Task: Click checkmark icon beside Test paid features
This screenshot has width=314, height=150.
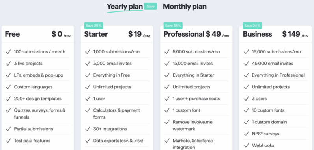Action: (8, 141)
